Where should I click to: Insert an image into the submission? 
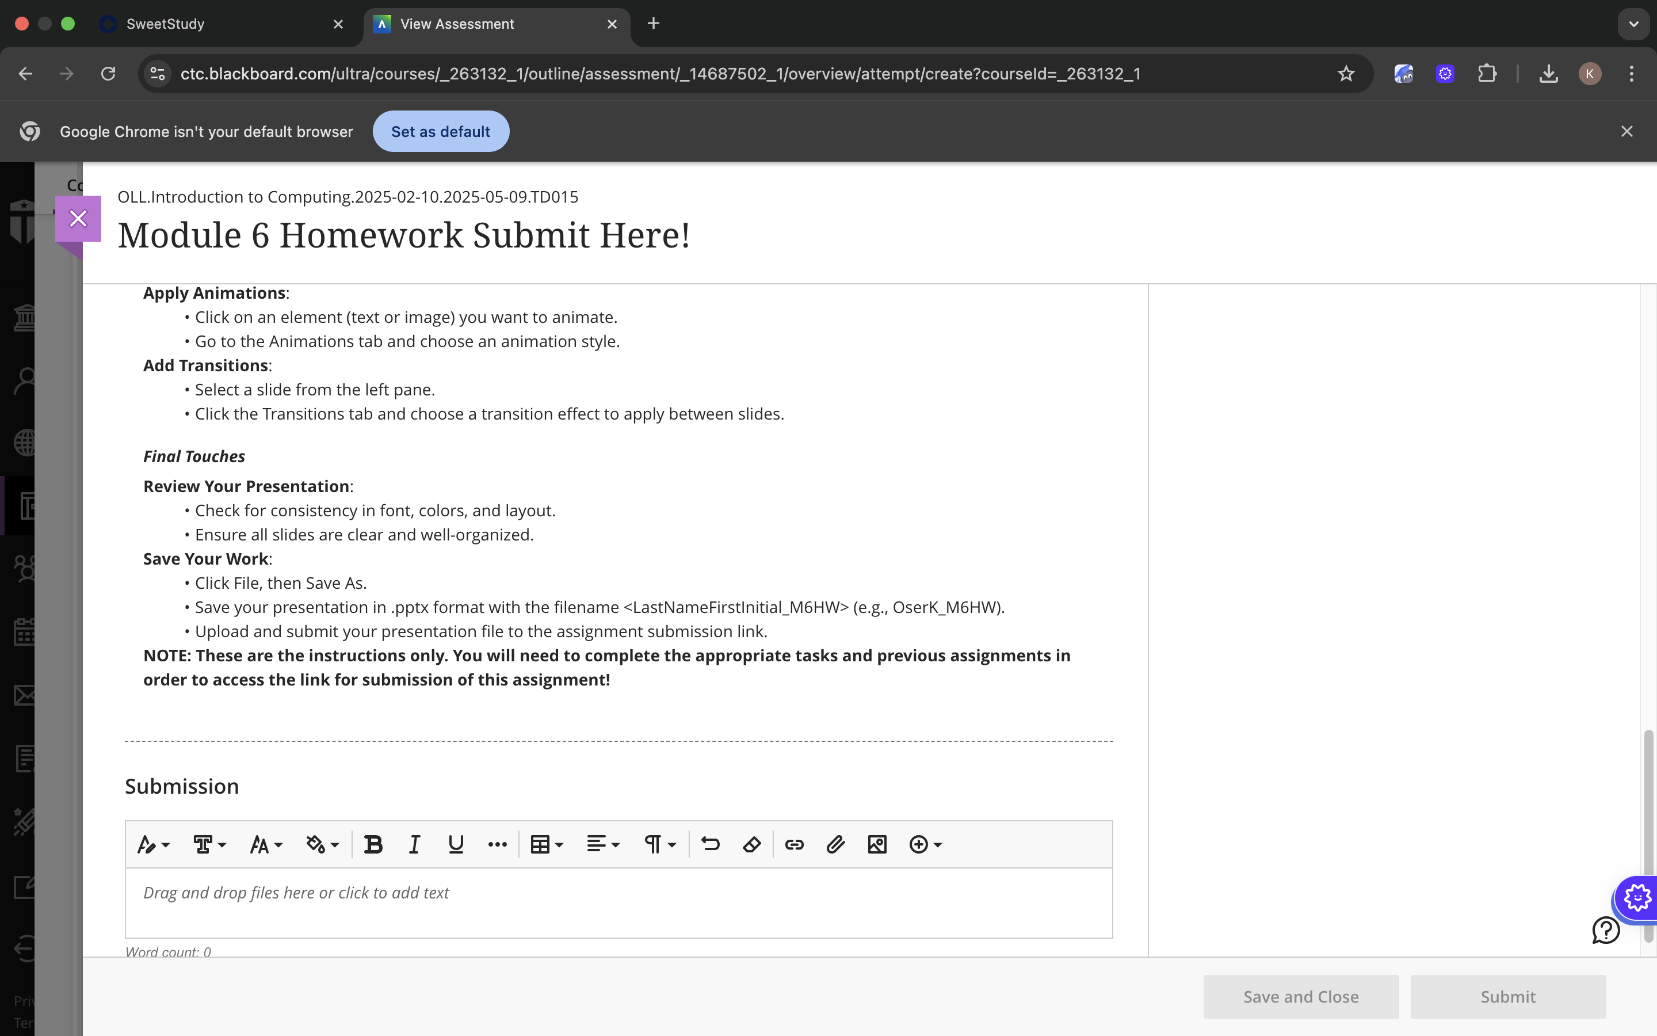(x=877, y=845)
